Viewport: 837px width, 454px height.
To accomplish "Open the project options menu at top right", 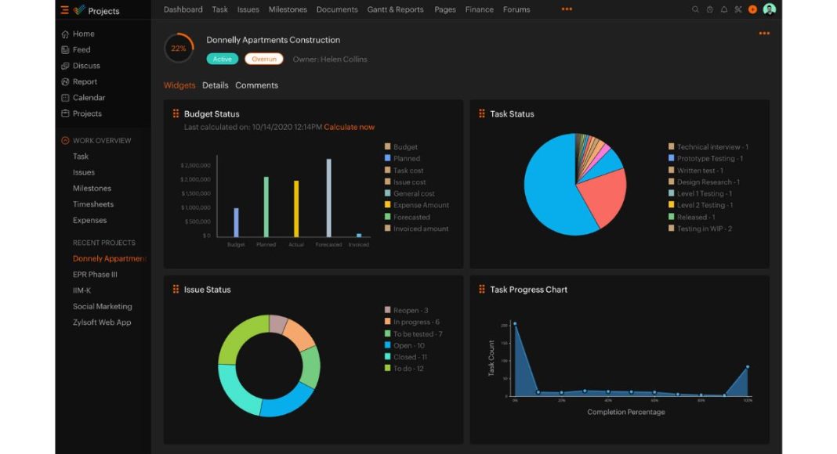I will click(x=764, y=33).
